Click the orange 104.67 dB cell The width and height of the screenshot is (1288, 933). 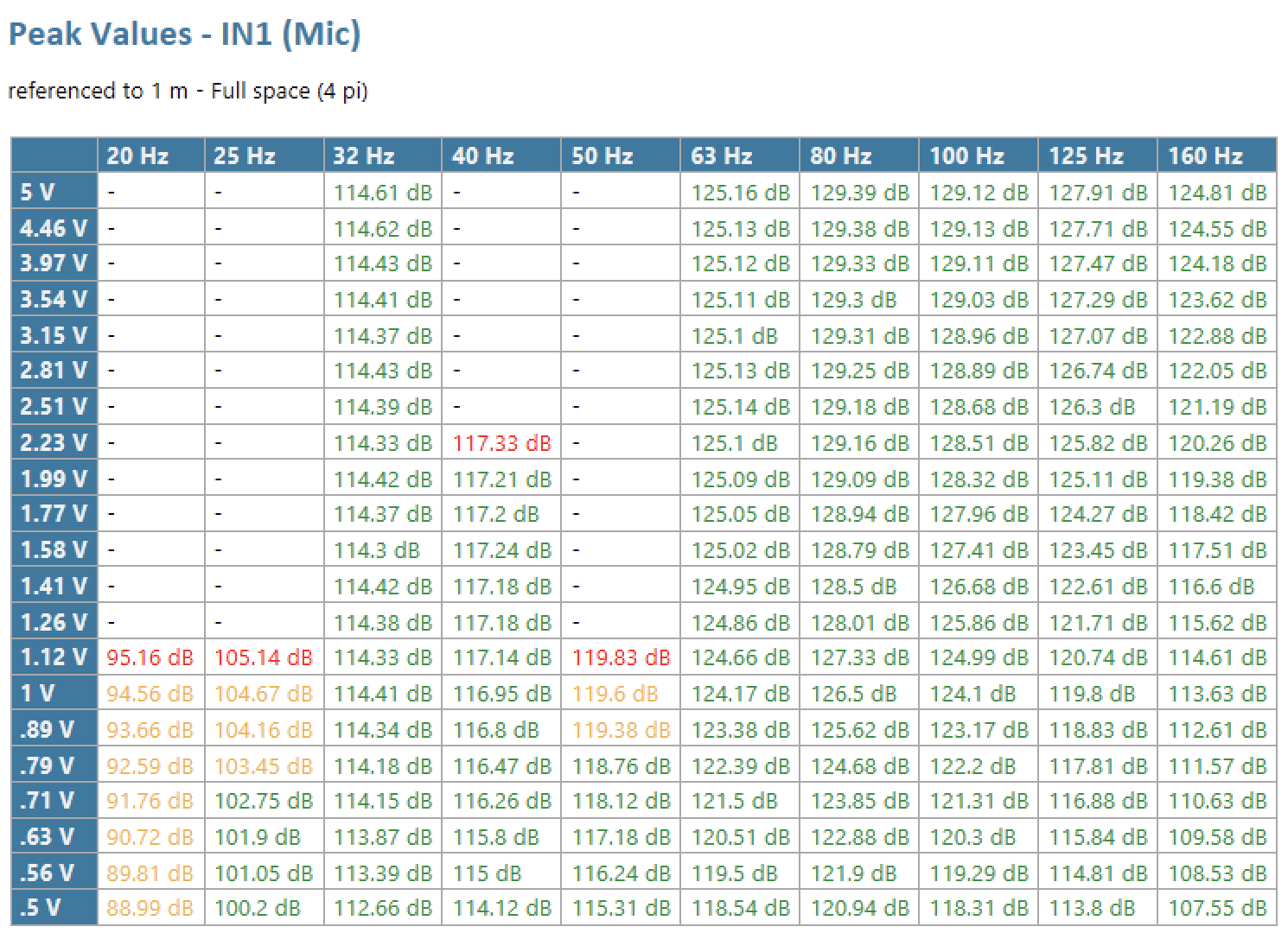pyautogui.click(x=265, y=694)
